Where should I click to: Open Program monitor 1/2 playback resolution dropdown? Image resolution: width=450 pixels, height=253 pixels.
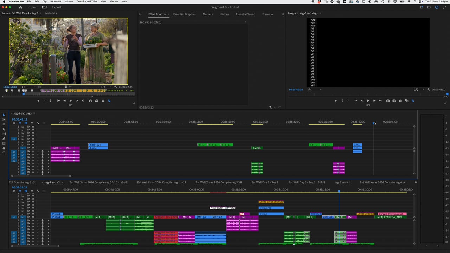pos(418,90)
